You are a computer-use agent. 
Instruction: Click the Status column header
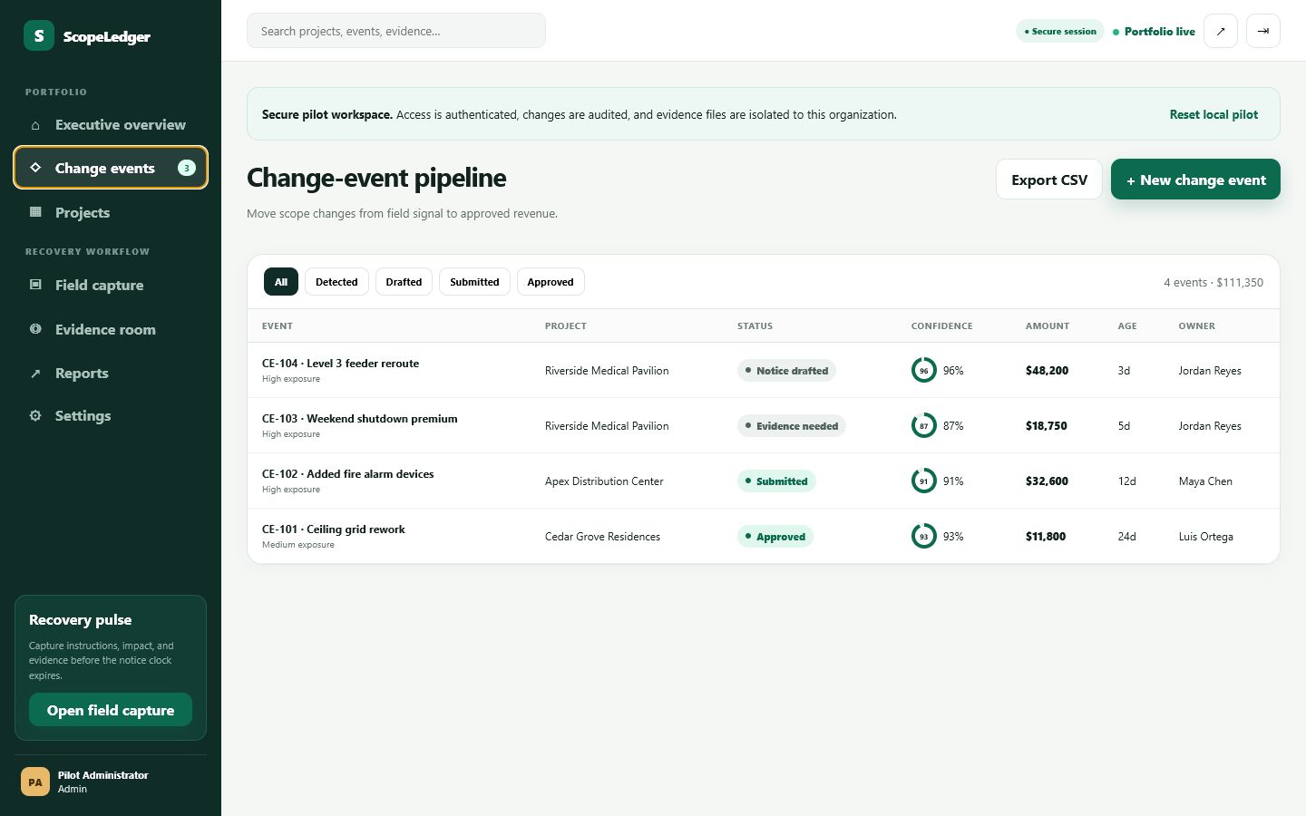coord(755,325)
